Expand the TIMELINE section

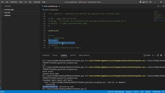click(7, 16)
